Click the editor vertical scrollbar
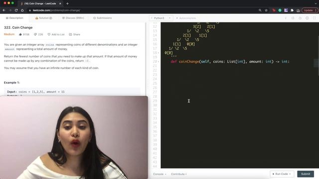319x179 pixels. 318,56
